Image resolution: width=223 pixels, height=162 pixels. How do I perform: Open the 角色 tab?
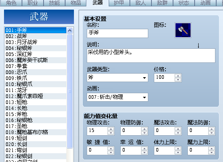pos(11,3)
